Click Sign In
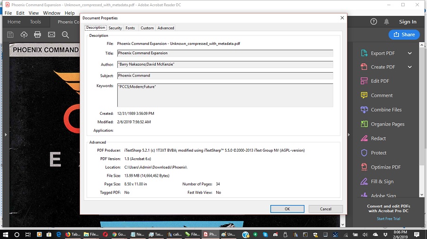427x239 pixels. 408,22
